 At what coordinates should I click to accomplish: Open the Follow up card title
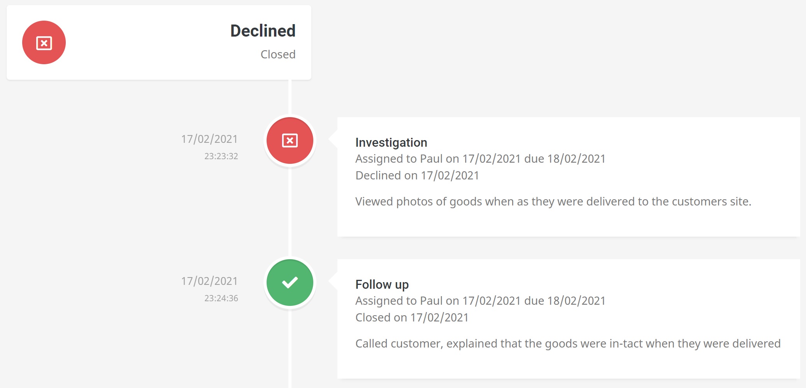(382, 284)
